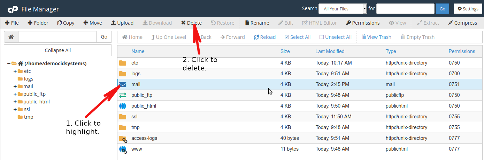Sort files by the Size column

[x=285, y=51]
